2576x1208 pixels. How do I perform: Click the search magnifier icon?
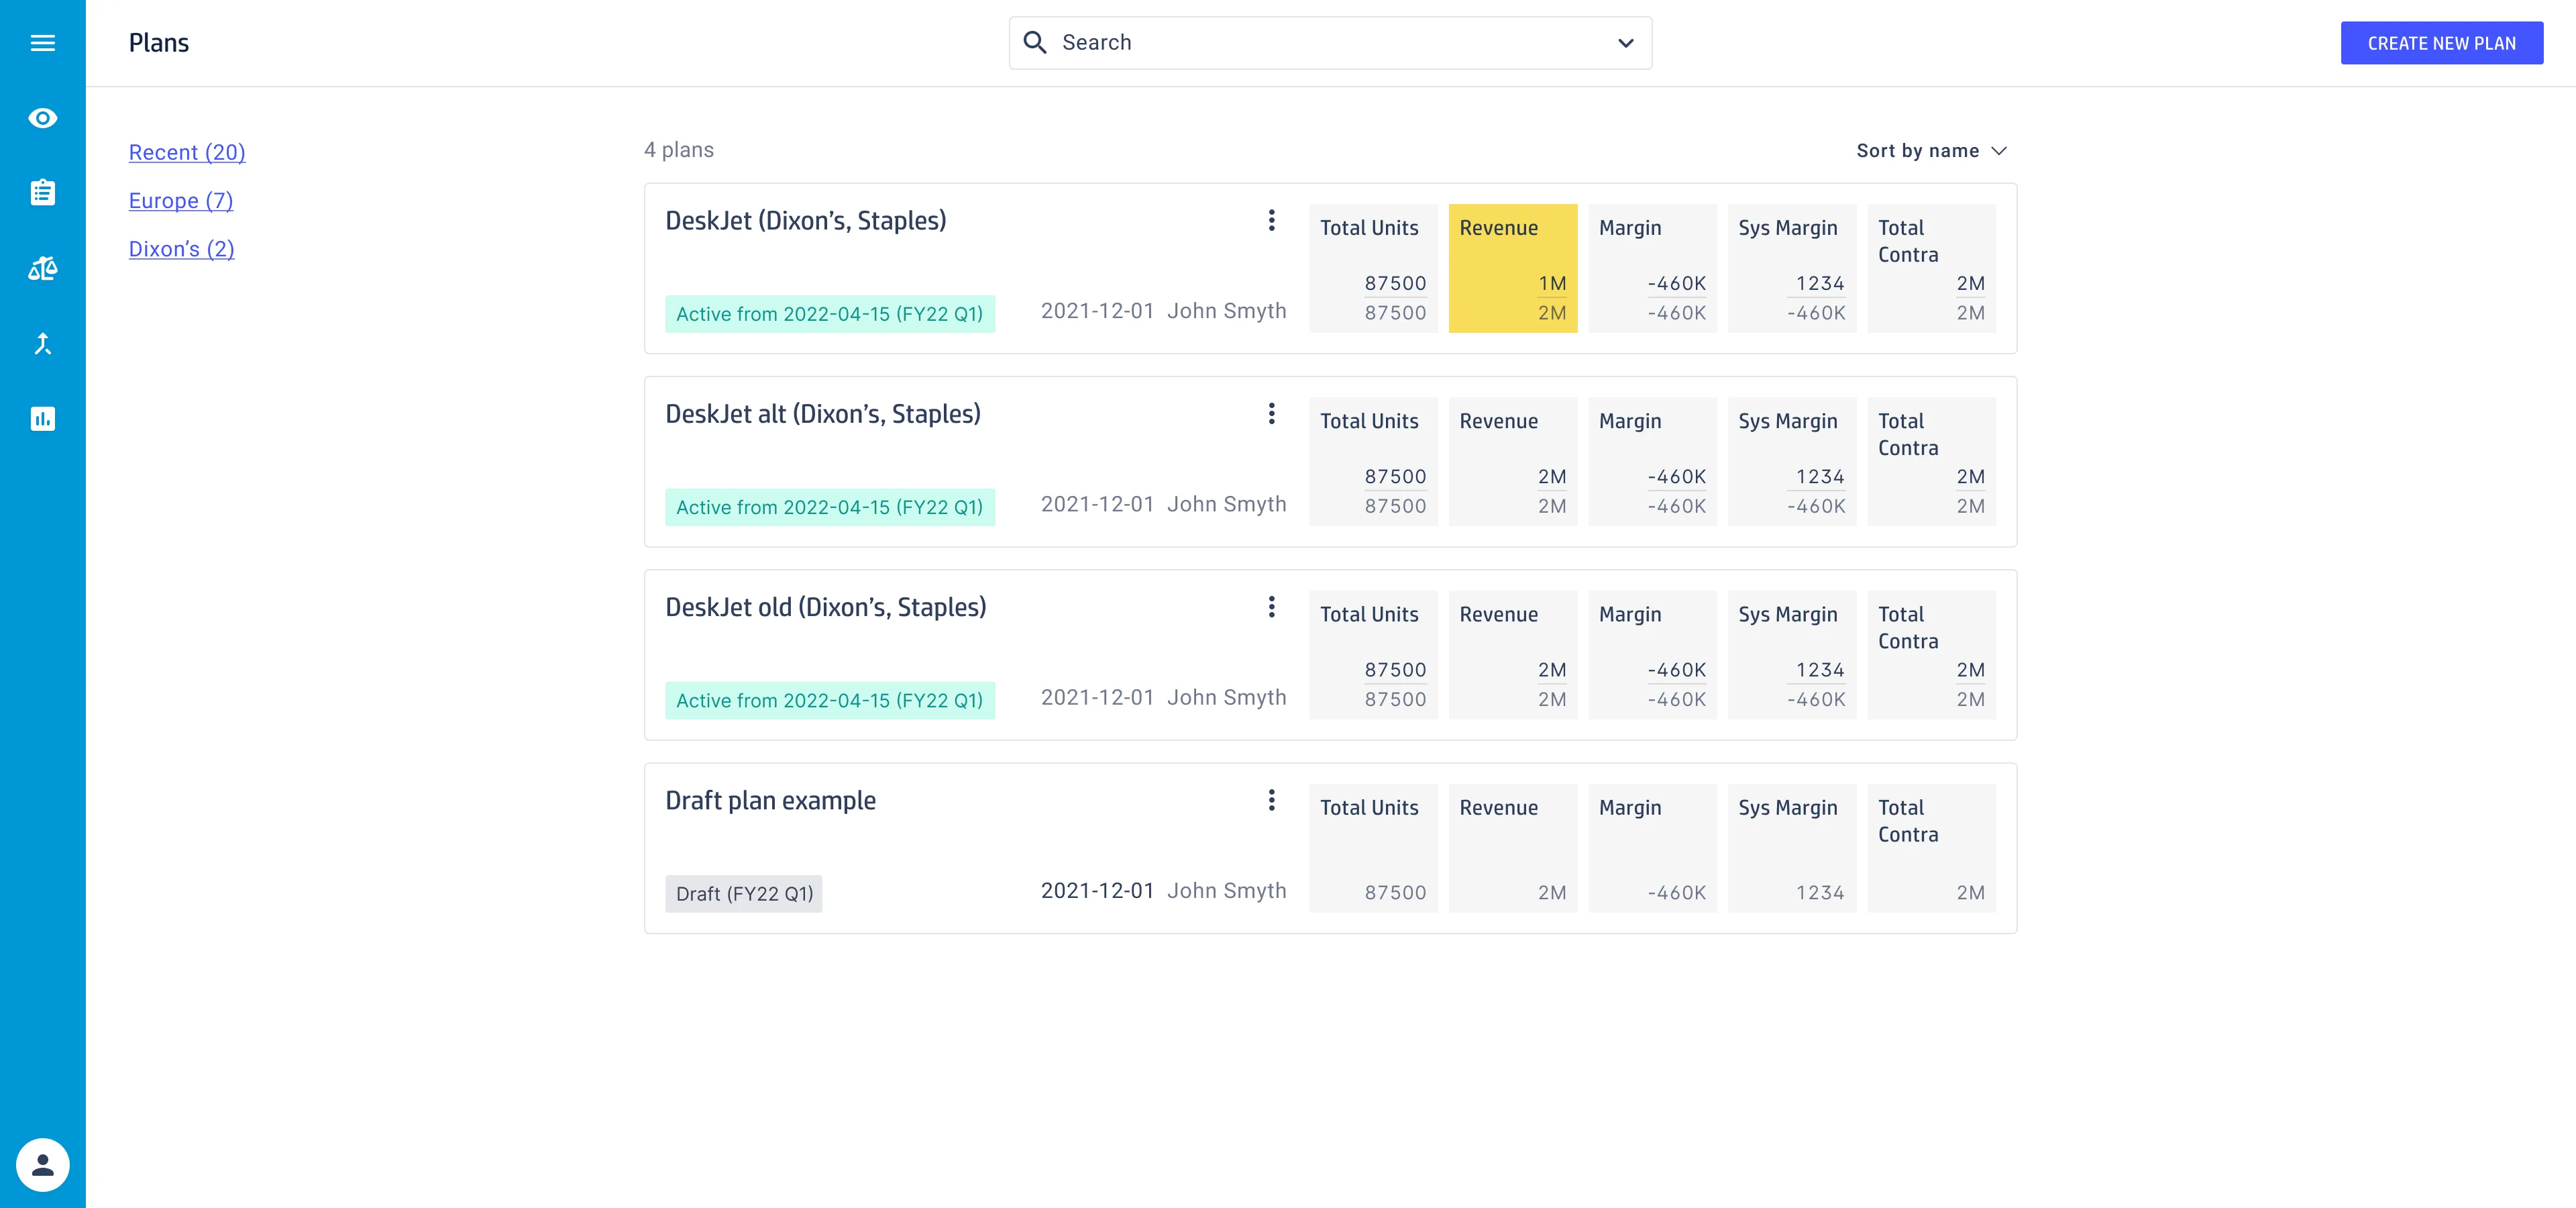click(x=1035, y=42)
